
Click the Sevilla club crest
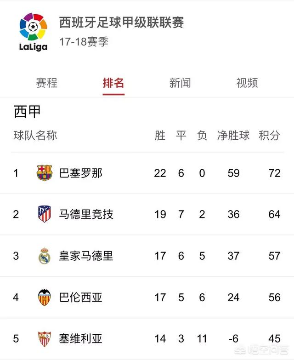44,339
